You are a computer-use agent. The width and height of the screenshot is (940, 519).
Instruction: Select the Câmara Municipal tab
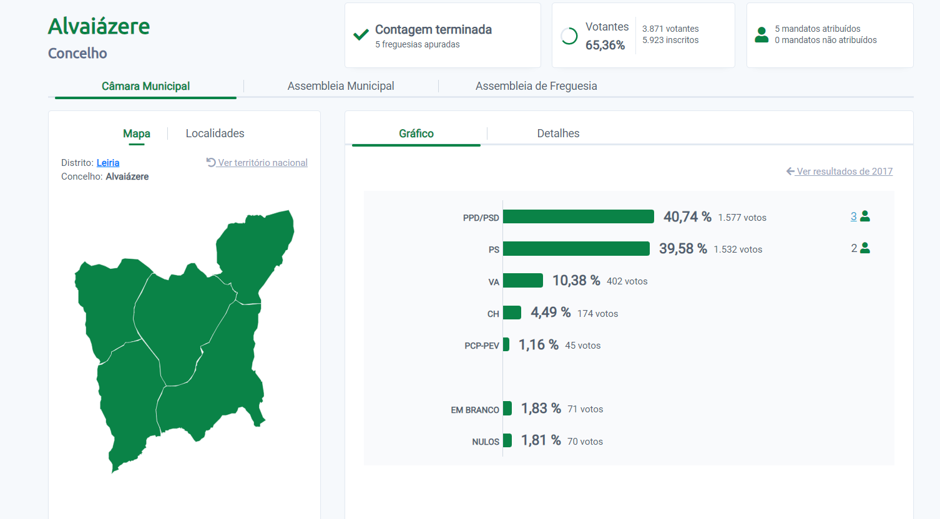point(145,86)
